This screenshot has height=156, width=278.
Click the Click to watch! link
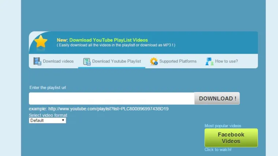click(x=218, y=150)
